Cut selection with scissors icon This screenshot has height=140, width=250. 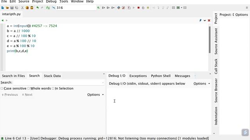tap(22, 8)
